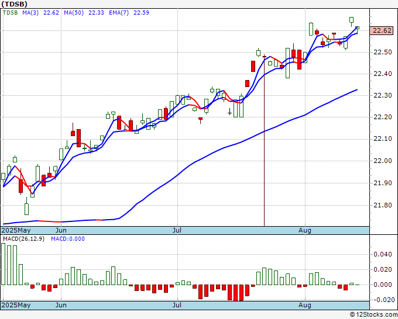
Task: Click the (TDSB) chart title
Action: pos(14,4)
